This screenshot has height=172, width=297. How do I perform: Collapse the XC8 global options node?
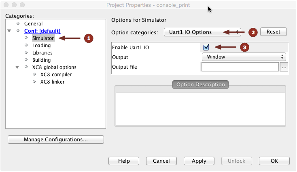point(17,67)
